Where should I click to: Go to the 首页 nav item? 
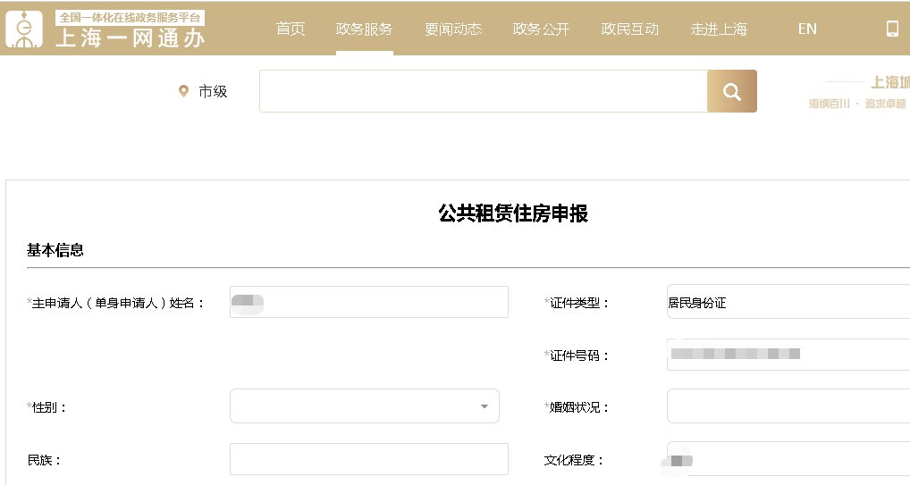click(291, 29)
